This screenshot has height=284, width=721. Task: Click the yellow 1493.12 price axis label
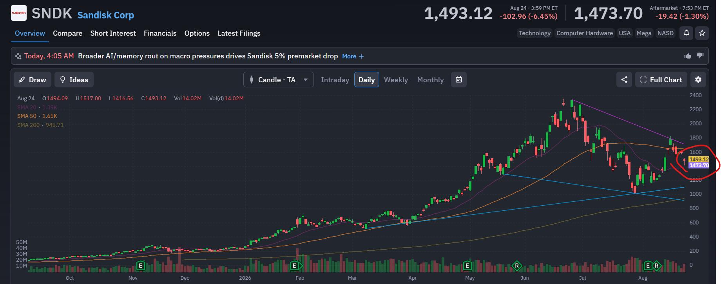tap(699, 159)
